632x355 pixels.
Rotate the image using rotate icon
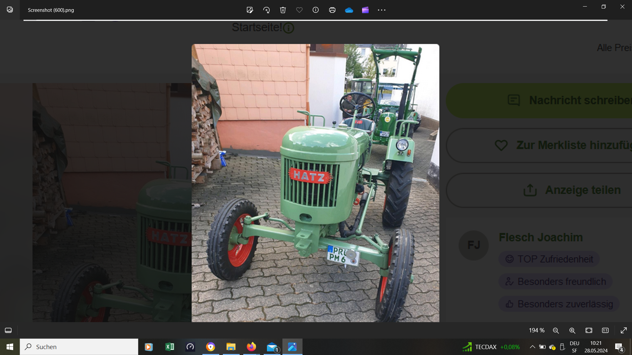pyautogui.click(x=266, y=10)
